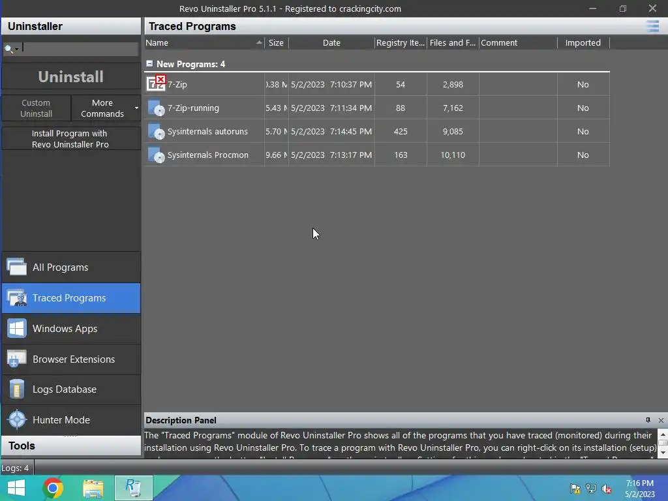Click in the search input field
The image size is (668, 501).
[80, 48]
